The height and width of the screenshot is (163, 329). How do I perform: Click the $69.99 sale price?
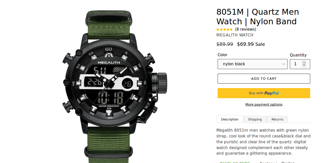tap(245, 44)
